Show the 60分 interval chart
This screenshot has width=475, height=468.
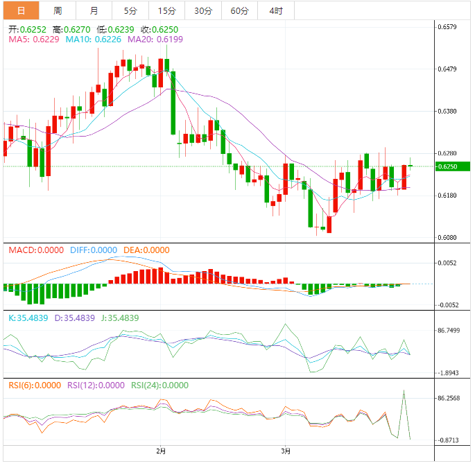[x=239, y=10]
